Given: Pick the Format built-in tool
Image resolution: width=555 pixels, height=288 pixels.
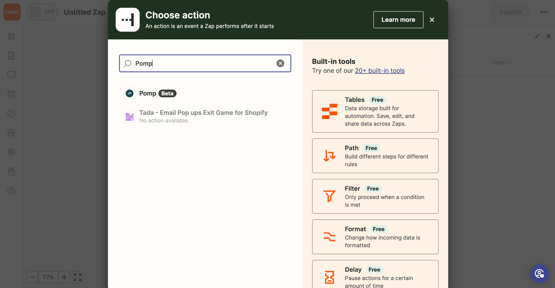Looking at the screenshot, I should click(375, 237).
